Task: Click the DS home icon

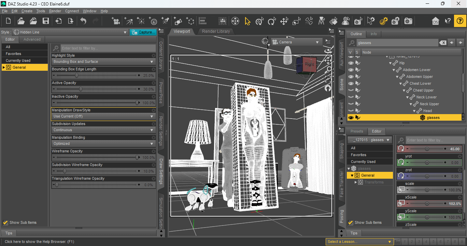Action: (x=435, y=21)
